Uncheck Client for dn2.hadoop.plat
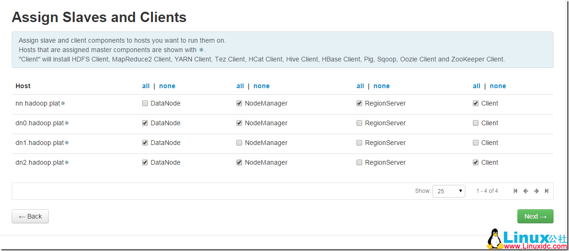 (x=476, y=162)
